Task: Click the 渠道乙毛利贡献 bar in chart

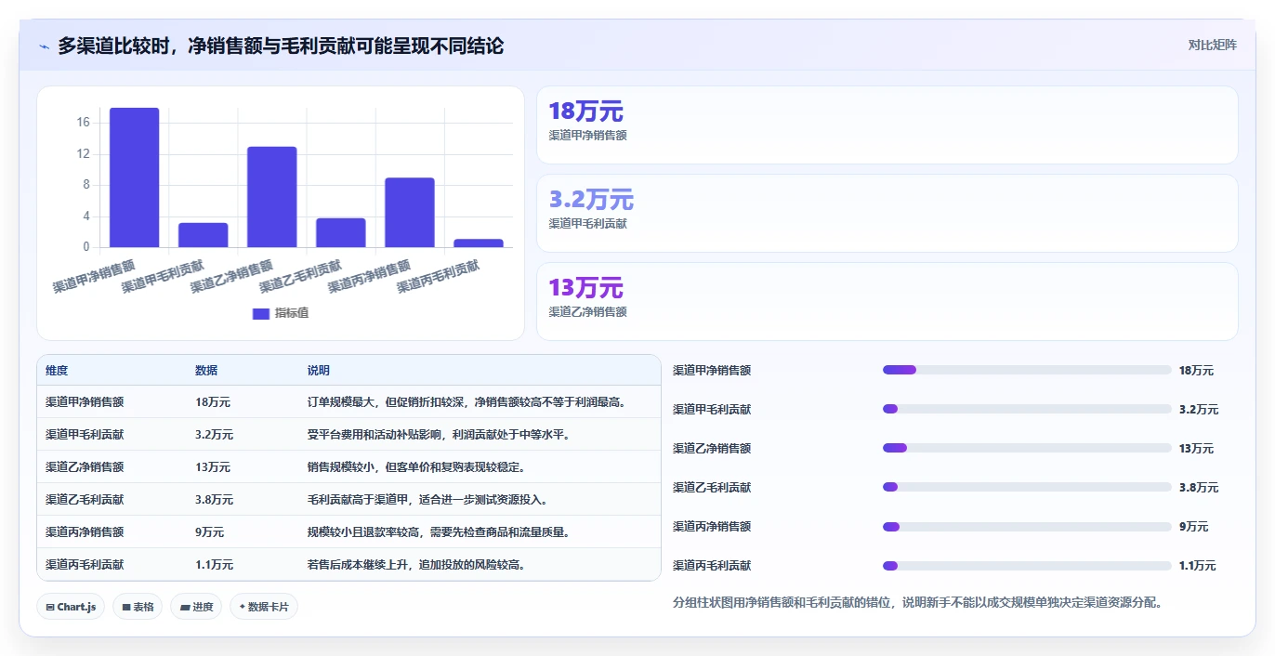Action: [341, 232]
